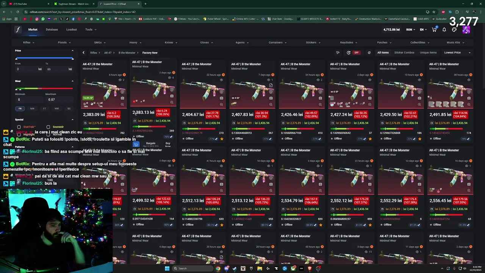Click the CSFloat logo icon
This screenshot has height=273, width=485.
(18, 30)
